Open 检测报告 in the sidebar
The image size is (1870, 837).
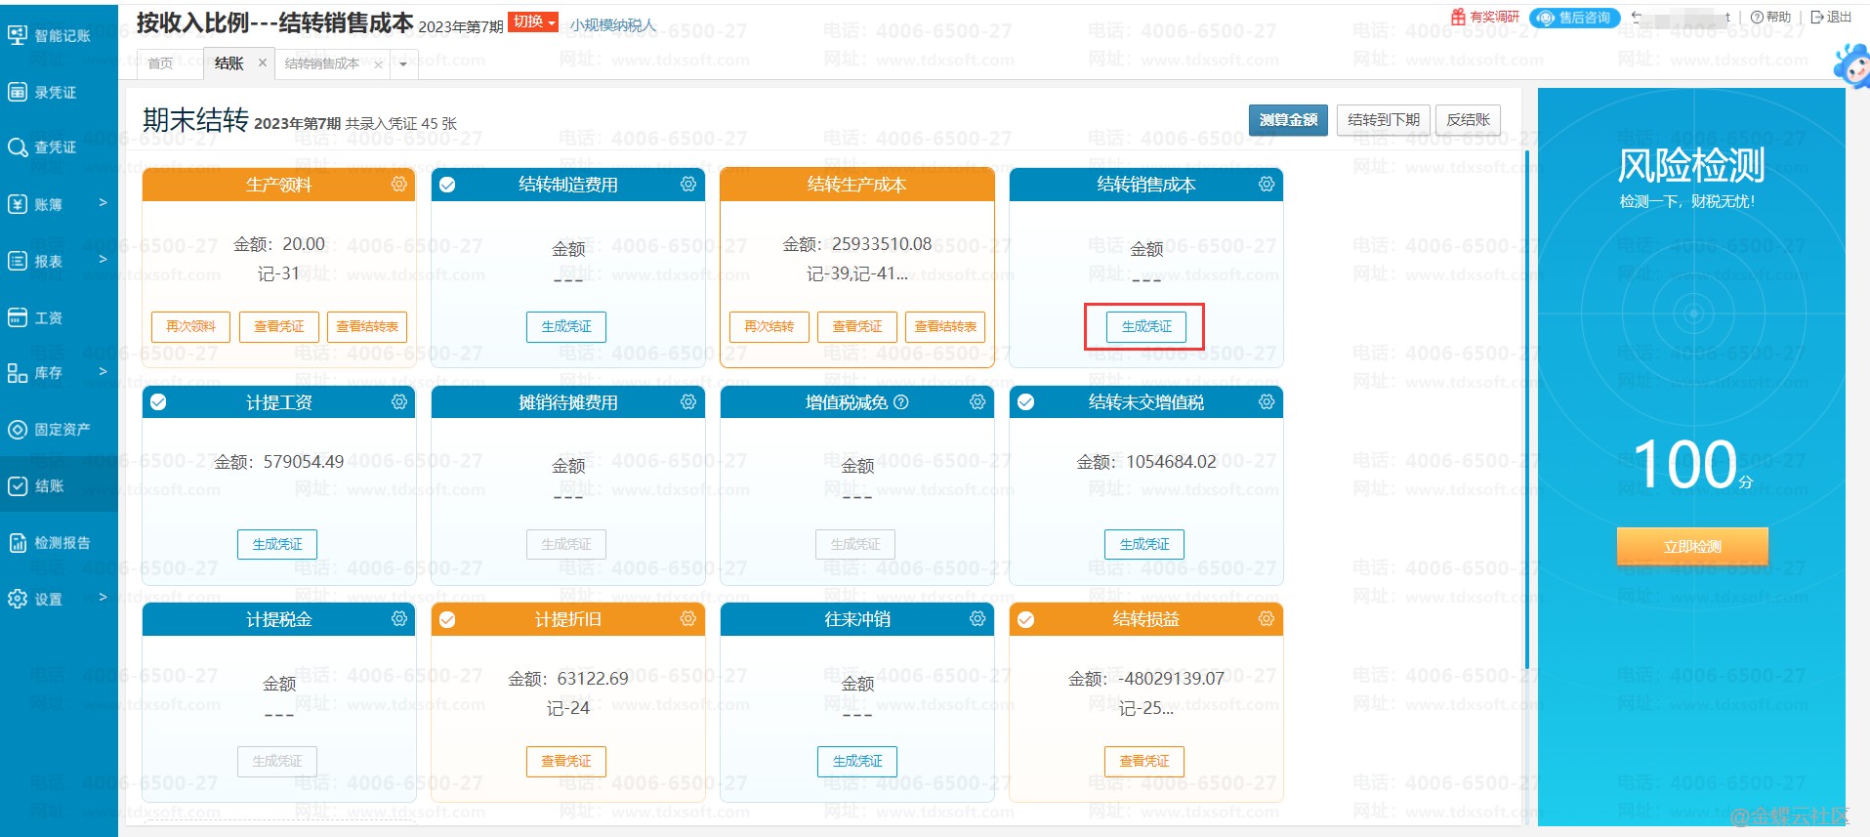pyautogui.click(x=59, y=543)
